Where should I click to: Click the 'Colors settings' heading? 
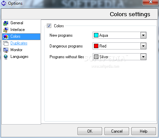pyautogui.click(x=130, y=14)
